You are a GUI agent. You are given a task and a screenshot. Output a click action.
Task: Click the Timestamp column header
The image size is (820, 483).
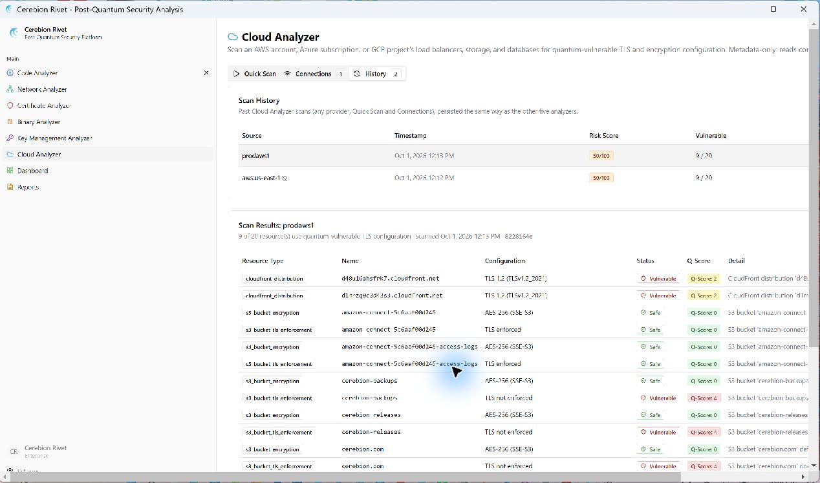pos(411,136)
